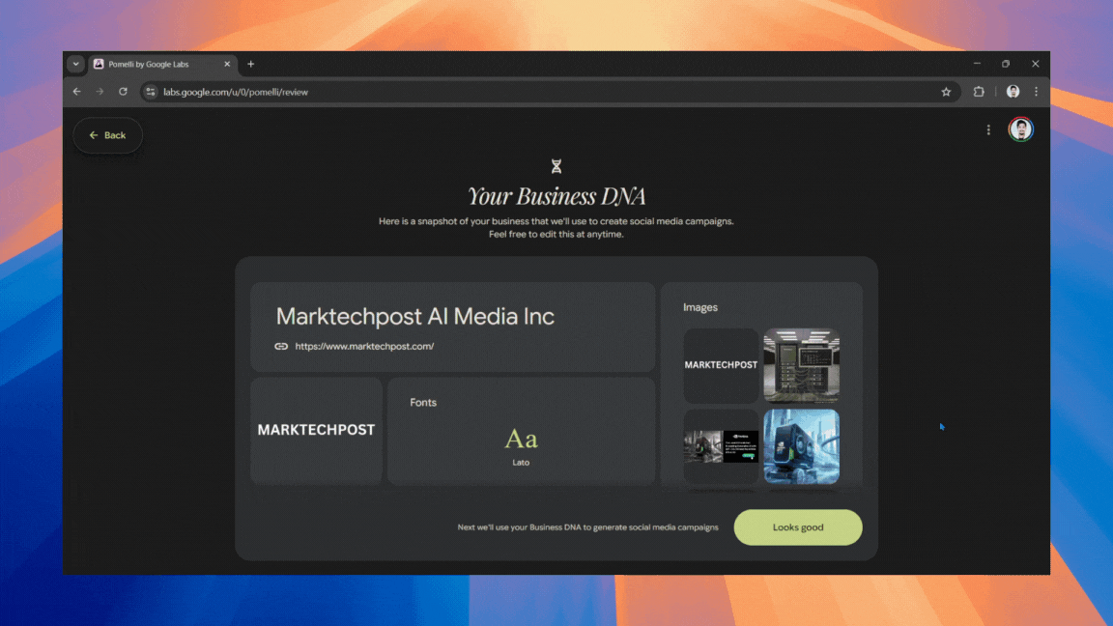
Task: Click the DNA helix icon above title
Action: [x=556, y=166]
